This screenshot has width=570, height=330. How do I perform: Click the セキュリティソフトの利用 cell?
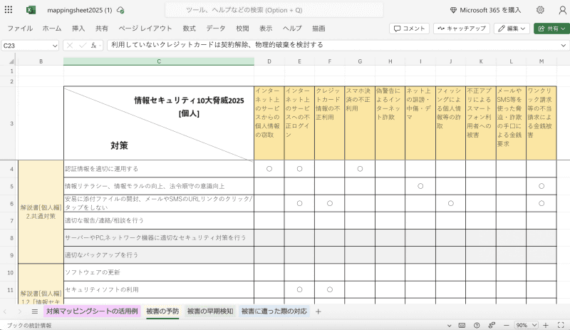[x=159, y=289]
